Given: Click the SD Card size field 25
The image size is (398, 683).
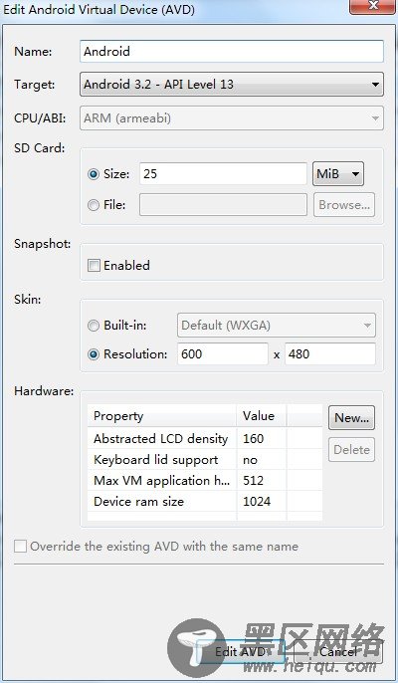Looking at the screenshot, I should point(224,174).
